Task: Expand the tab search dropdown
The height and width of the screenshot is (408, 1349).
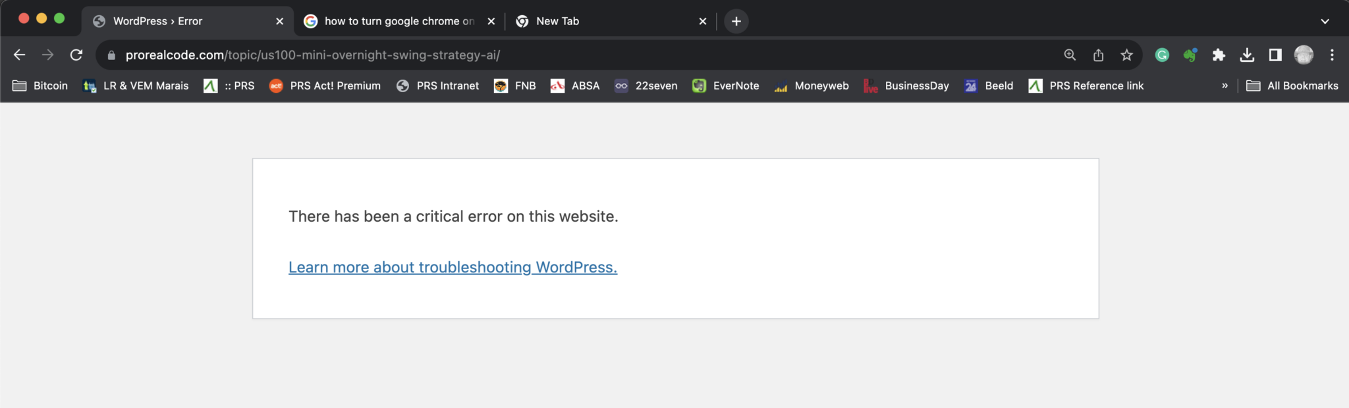Action: 1325,21
